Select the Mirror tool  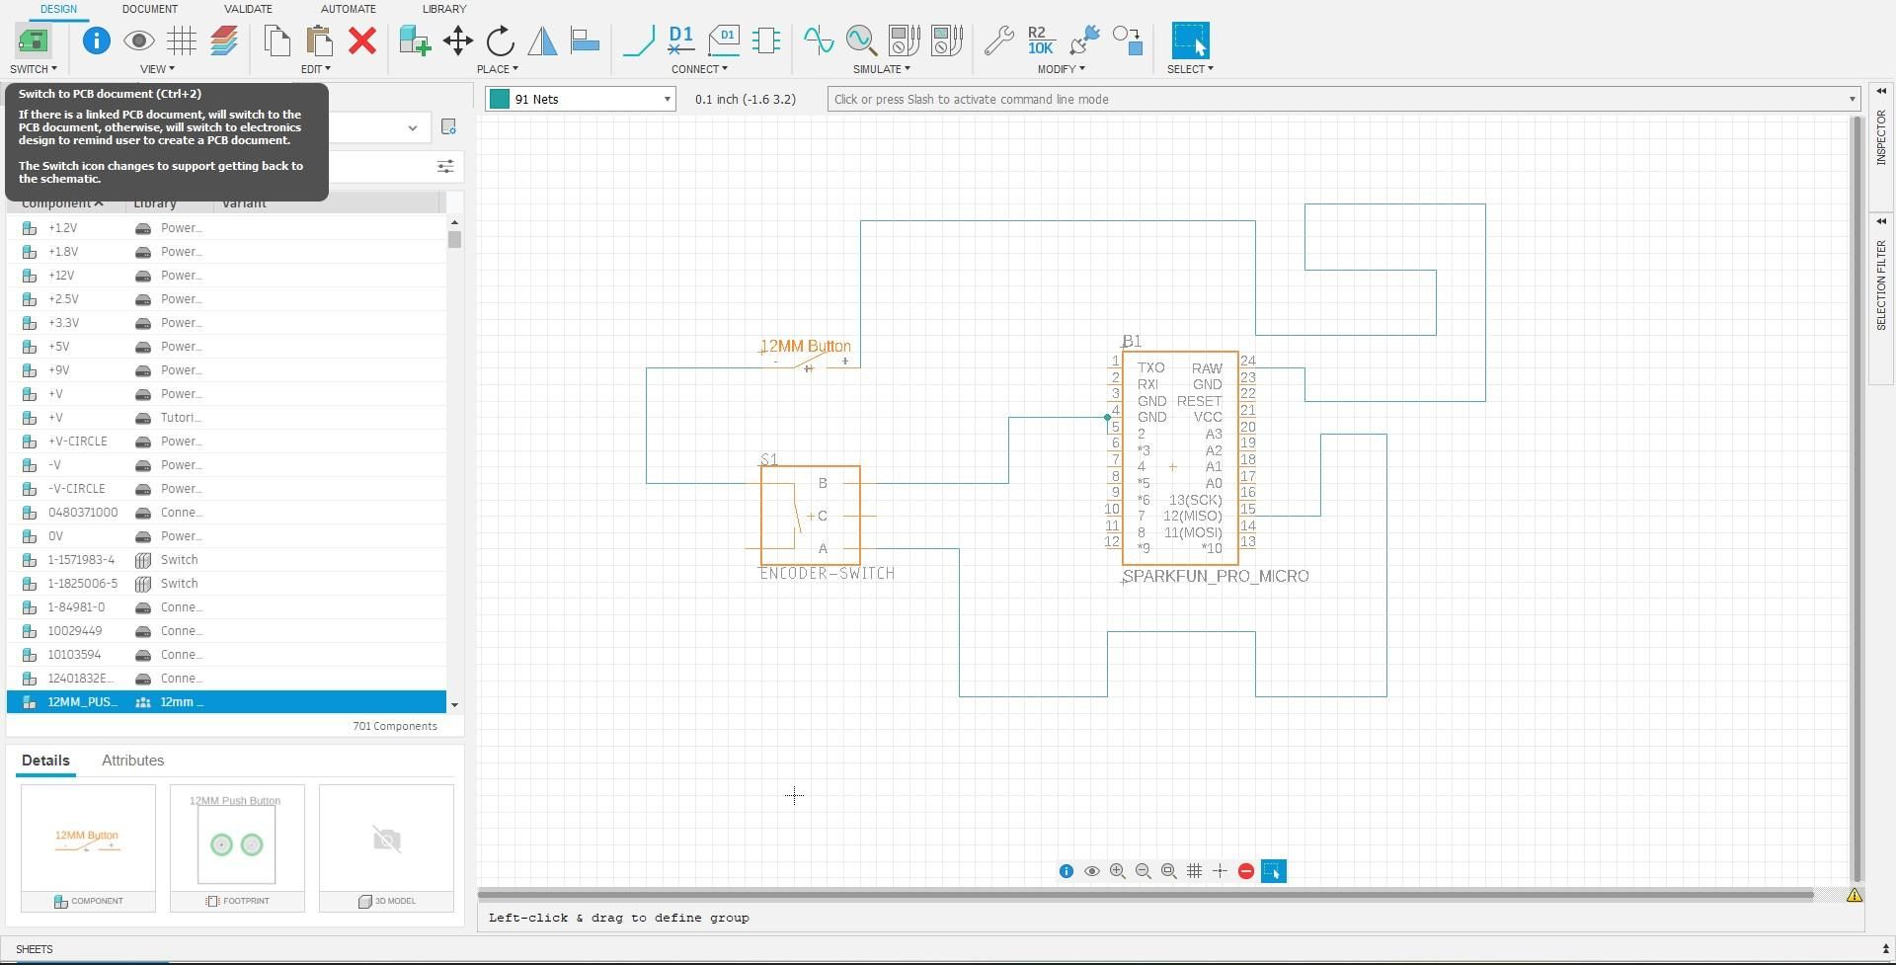pos(542,40)
